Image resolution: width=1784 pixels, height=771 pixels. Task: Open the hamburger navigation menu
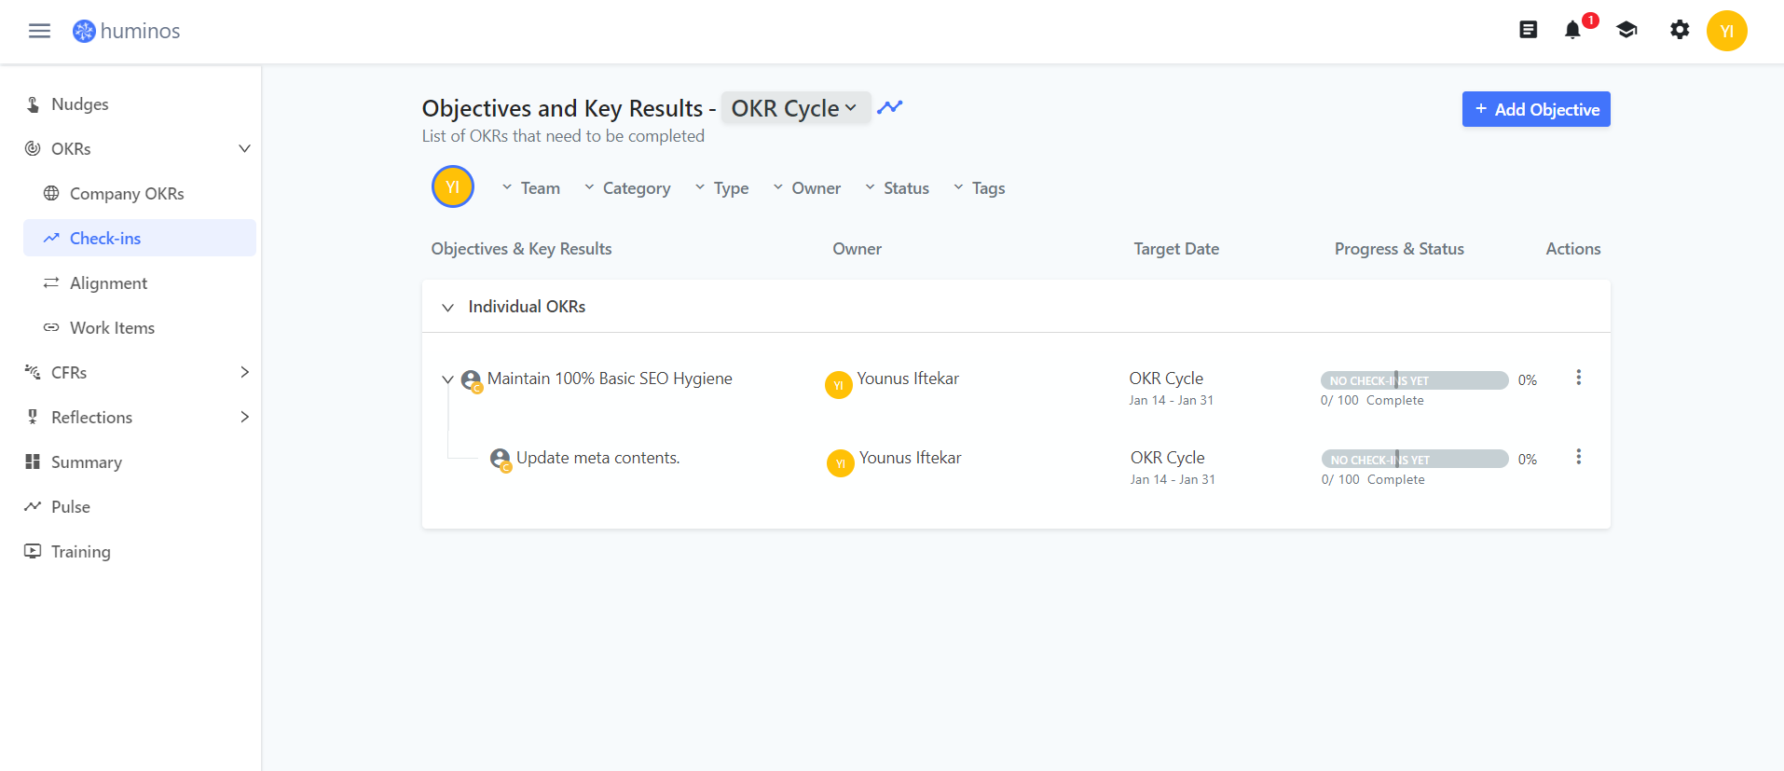[39, 31]
